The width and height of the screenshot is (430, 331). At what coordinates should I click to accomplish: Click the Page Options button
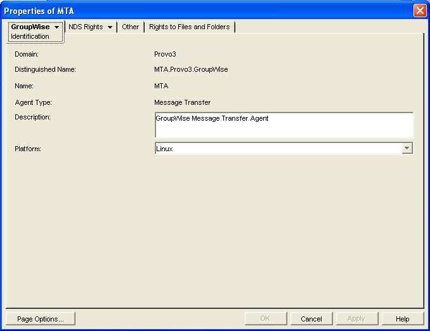[41, 319]
